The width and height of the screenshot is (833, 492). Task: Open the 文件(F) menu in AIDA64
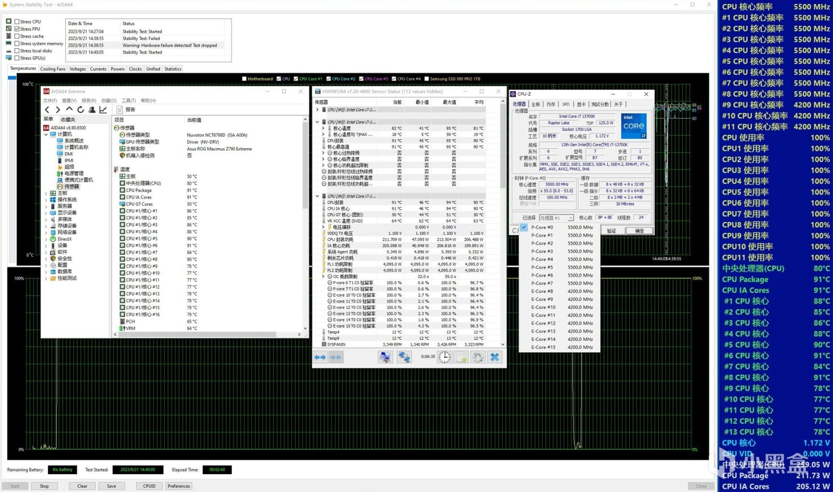coord(50,101)
